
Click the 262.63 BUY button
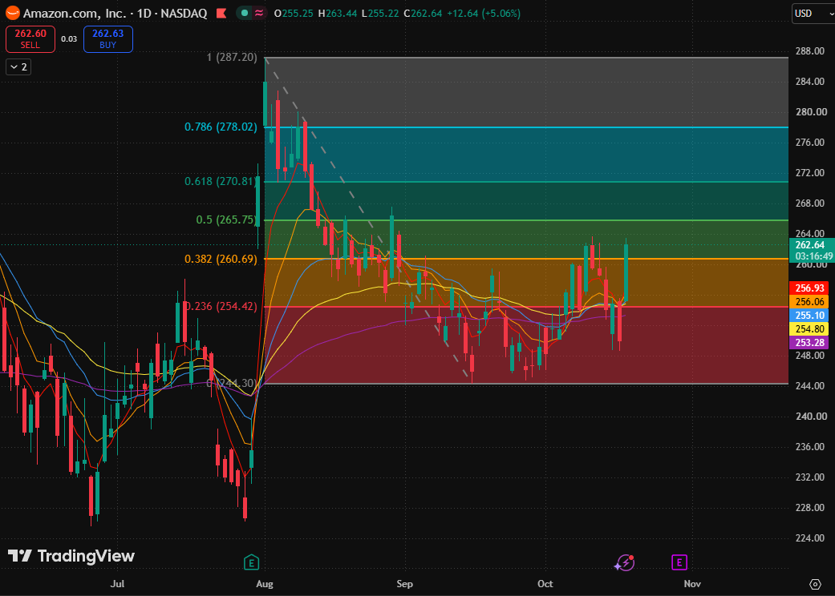point(108,38)
